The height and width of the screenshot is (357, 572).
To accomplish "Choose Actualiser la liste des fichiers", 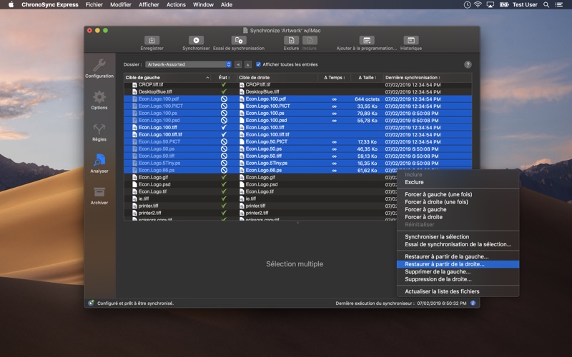I will click(458, 291).
